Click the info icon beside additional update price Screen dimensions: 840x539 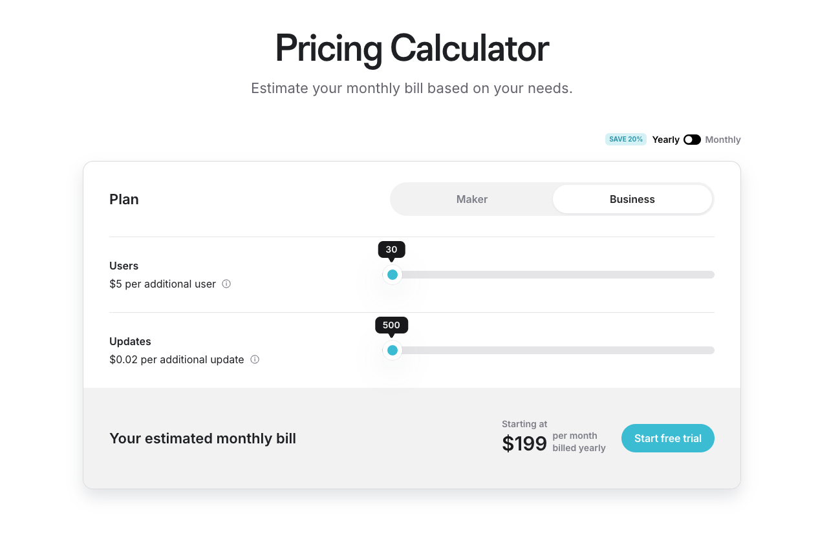click(x=255, y=359)
